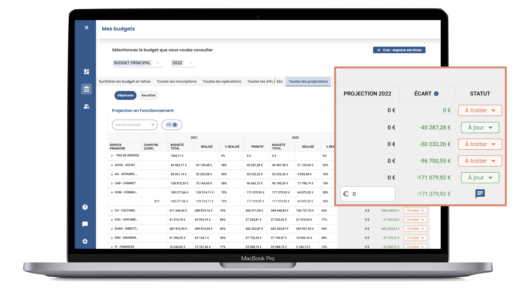Click the bank building budget icon
The width and height of the screenshot is (516, 290).
[x=86, y=89]
